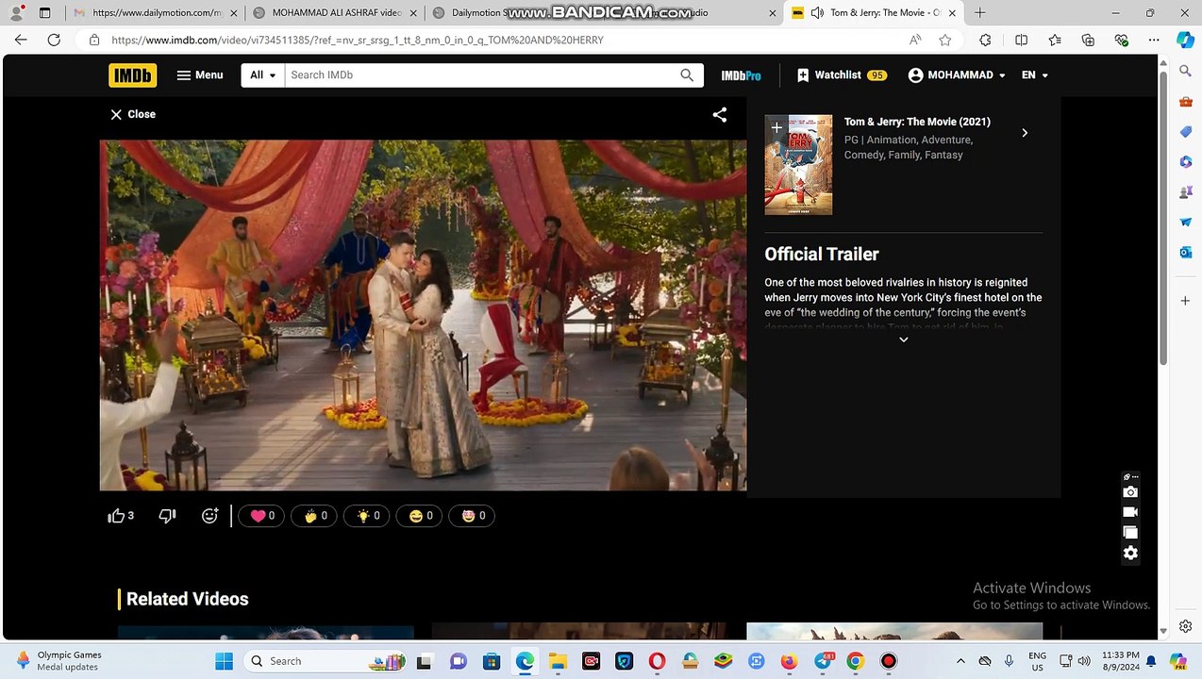Open the add emoji reaction picker
Image resolution: width=1202 pixels, height=679 pixels.
point(209,516)
